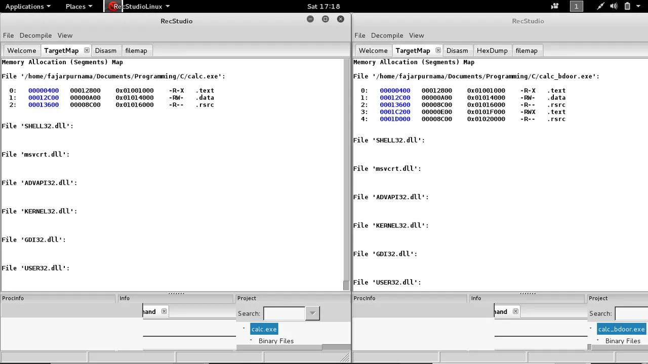
Task: Follow address 00012C00 link in calc_bdoor.exe map
Action: click(395, 98)
